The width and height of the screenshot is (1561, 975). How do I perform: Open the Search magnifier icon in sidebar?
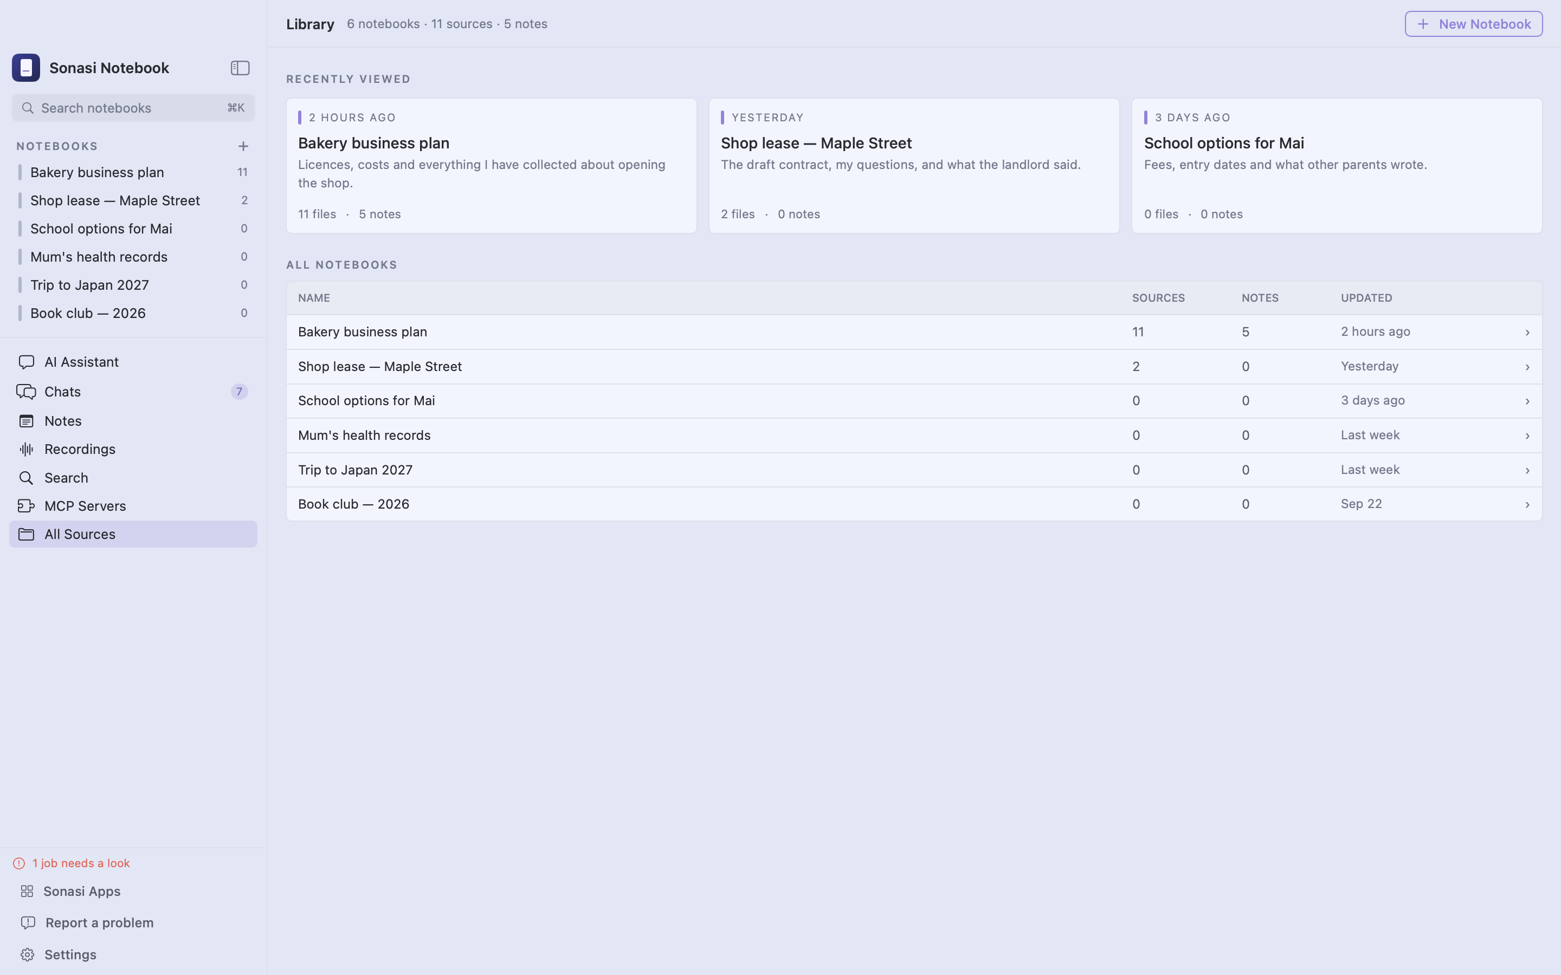(x=27, y=478)
